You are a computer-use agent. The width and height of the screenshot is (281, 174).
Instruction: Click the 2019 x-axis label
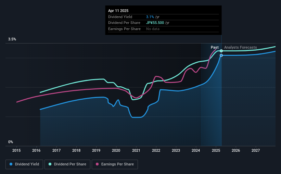tap(96, 150)
